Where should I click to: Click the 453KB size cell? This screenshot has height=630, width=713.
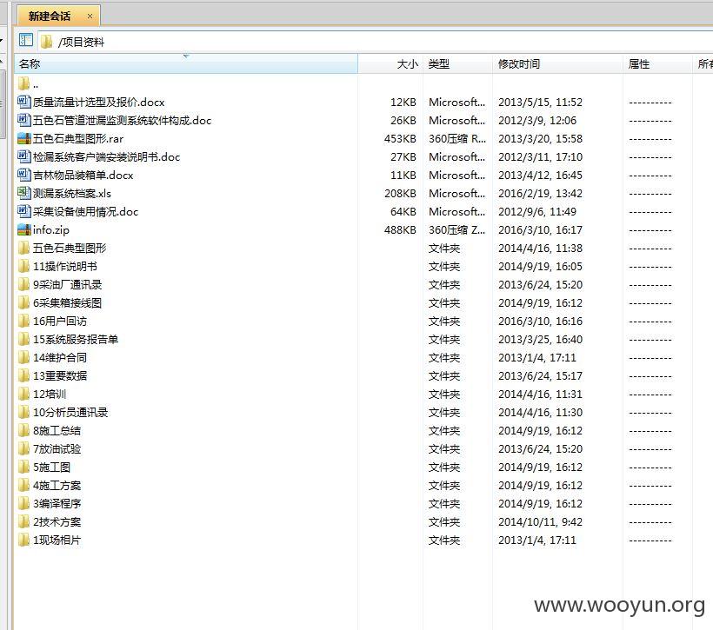tap(400, 139)
